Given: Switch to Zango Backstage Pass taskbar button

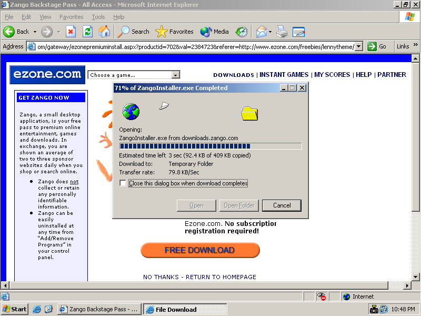Looking at the screenshot, I should click(98, 309).
